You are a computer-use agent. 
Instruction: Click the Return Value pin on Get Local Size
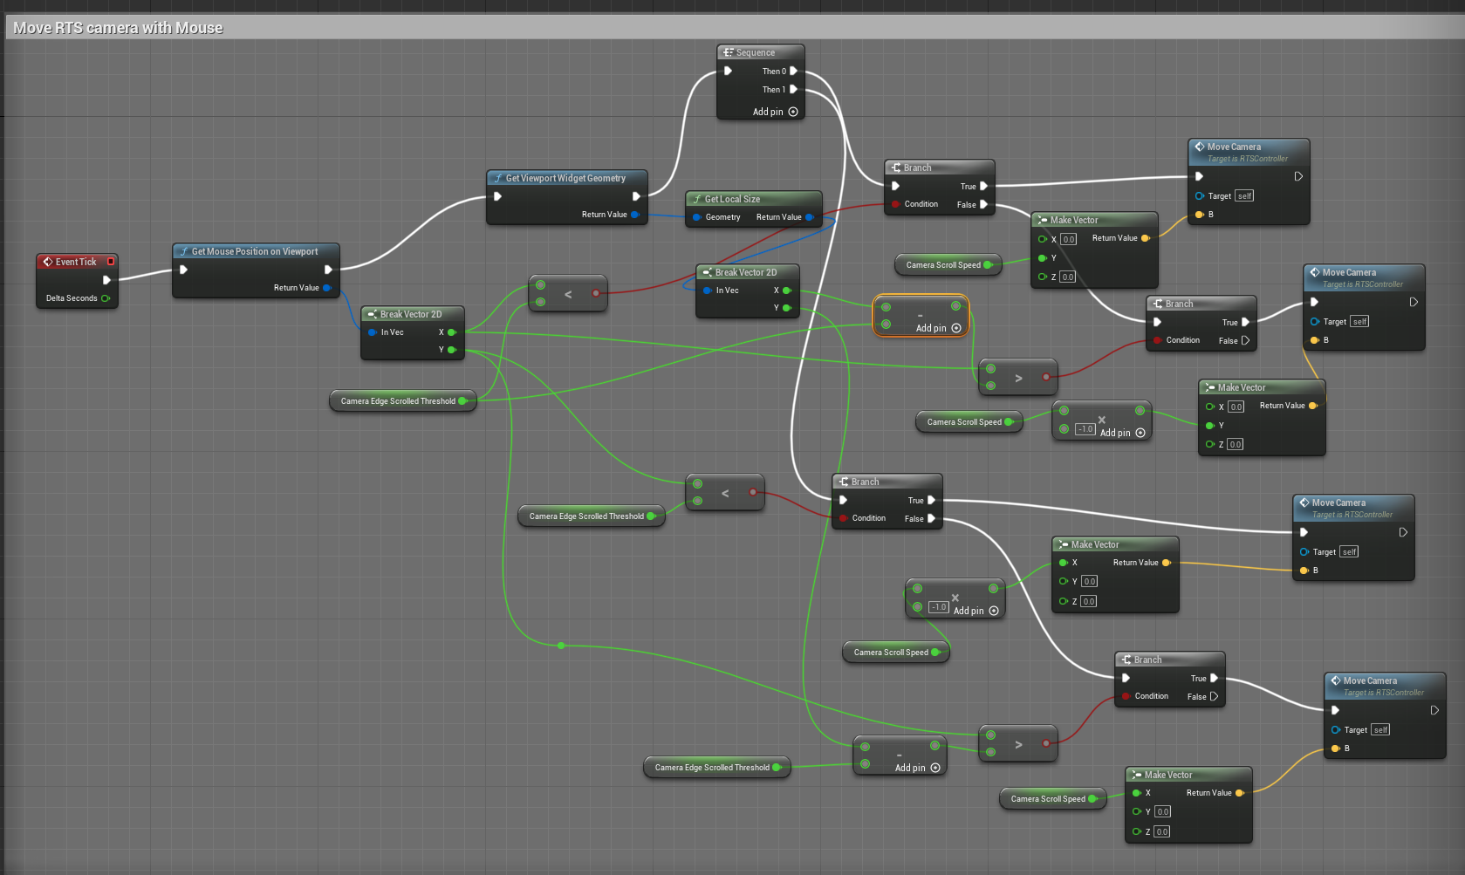(x=810, y=217)
